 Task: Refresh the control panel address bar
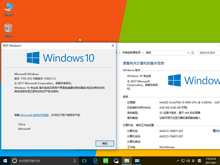click(195, 53)
